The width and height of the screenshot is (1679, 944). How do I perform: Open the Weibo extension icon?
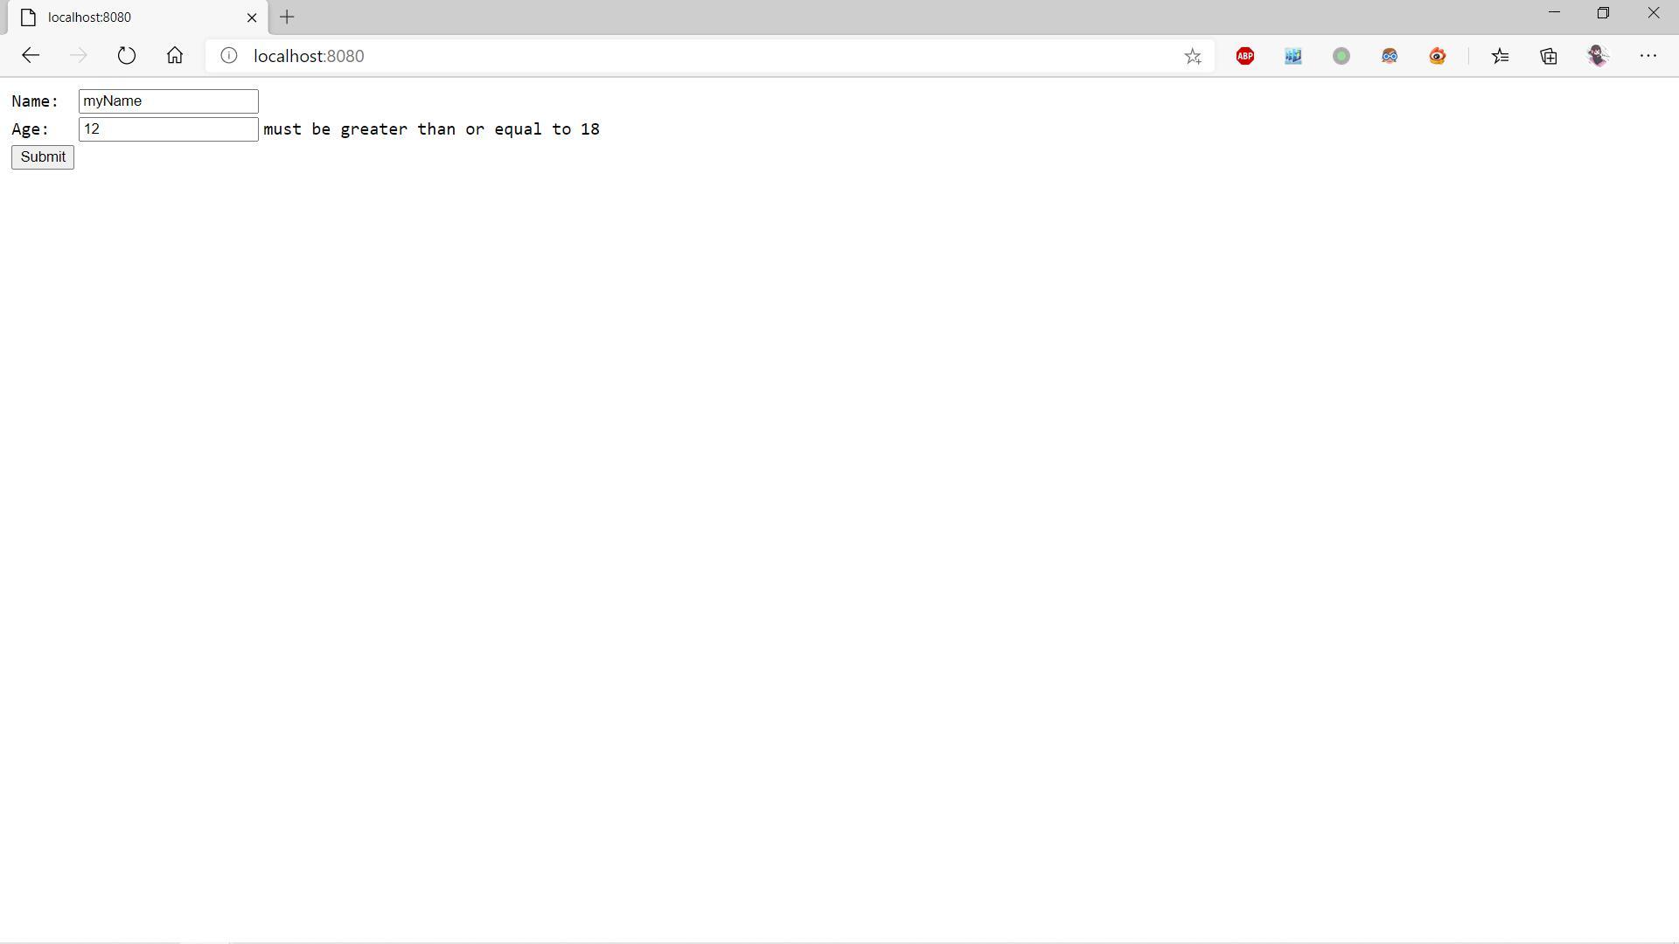coord(1438,56)
